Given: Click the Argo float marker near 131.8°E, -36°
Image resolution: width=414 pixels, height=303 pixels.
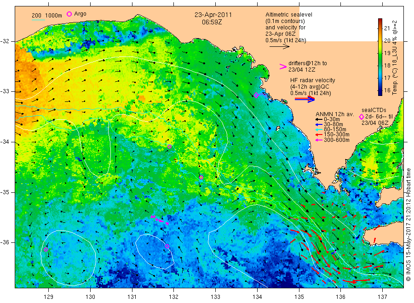Looking at the screenshot, I should (x=167, y=247).
